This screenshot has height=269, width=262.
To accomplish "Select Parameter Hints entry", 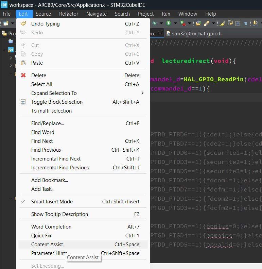I will (83, 253).
